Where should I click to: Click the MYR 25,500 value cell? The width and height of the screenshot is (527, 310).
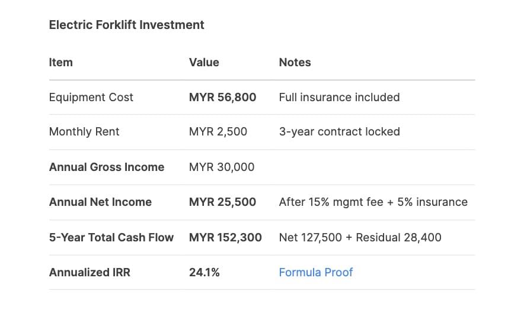coord(222,202)
